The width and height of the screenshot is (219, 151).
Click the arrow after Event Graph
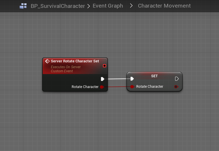[131, 6]
